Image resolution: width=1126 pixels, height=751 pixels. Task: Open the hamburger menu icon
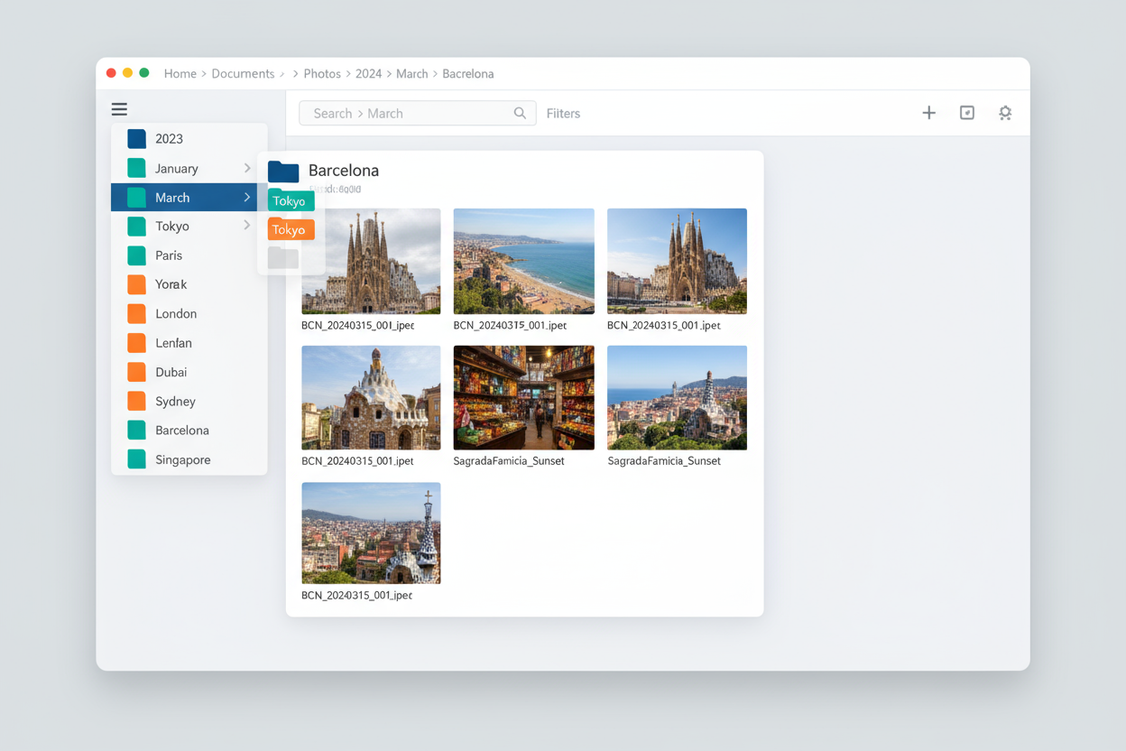click(119, 109)
